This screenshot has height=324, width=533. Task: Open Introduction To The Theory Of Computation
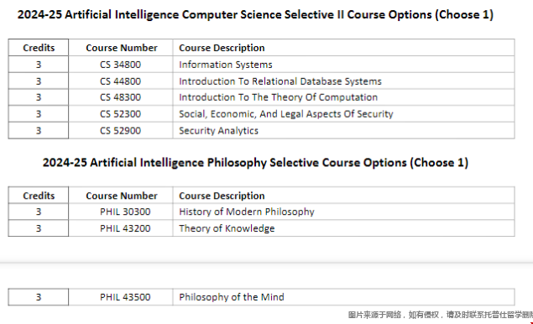click(278, 97)
